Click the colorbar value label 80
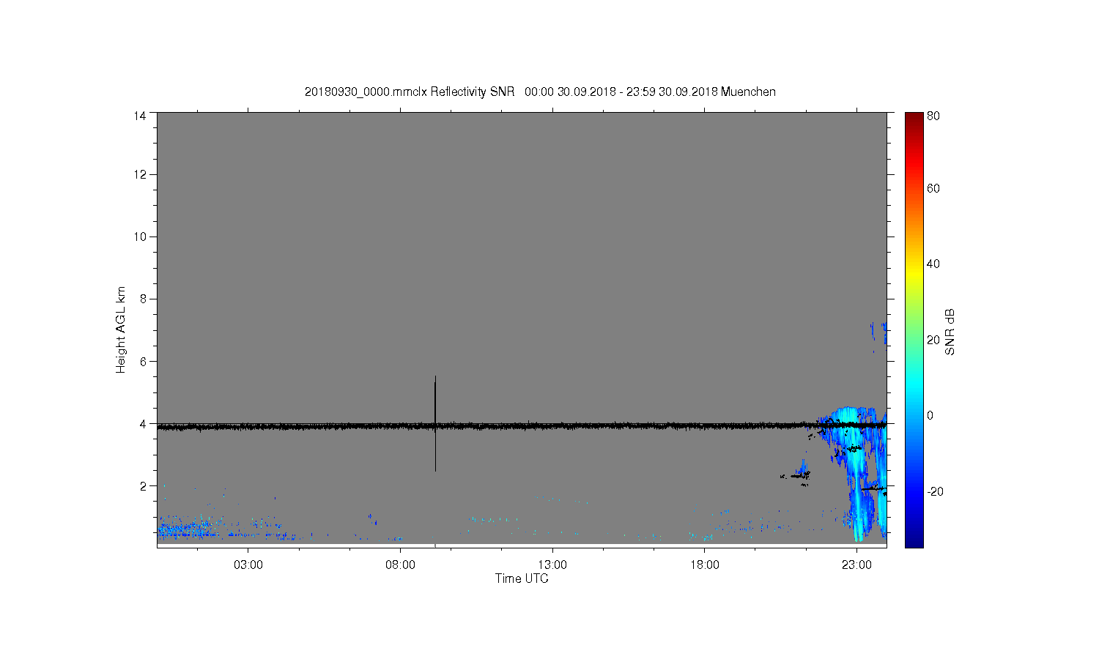Viewport: 1099px width, 659px height. [933, 116]
